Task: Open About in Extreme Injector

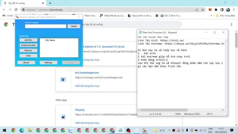Action: (26, 63)
